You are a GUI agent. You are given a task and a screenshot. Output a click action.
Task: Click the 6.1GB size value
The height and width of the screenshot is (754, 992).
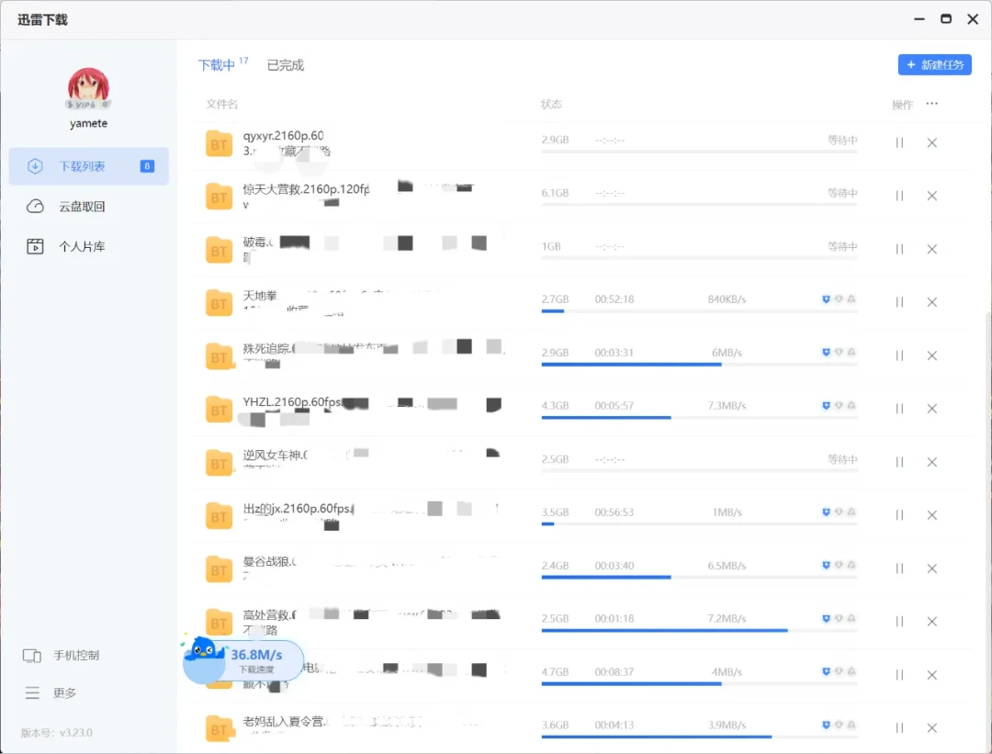click(555, 193)
